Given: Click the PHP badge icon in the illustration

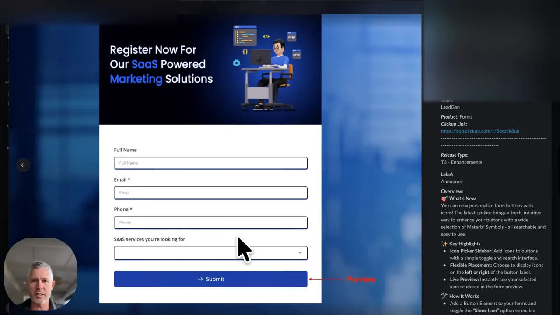Looking at the screenshot, I should [x=291, y=38].
